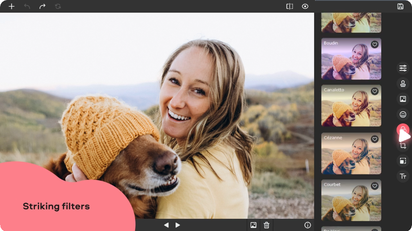This screenshot has height=231, width=412.
Task: Favorite the Canaletto filter with its heart
Action: 375,91
